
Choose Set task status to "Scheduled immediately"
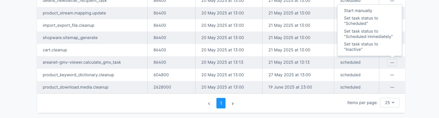(x=368, y=34)
